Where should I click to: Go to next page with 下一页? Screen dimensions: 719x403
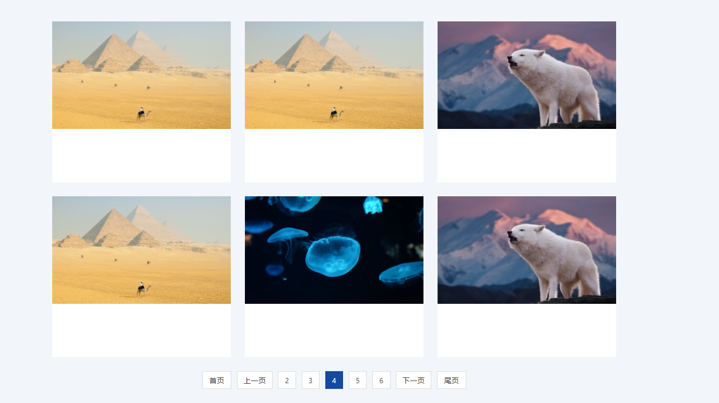414,380
